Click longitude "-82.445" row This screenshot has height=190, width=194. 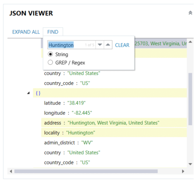[114, 113]
